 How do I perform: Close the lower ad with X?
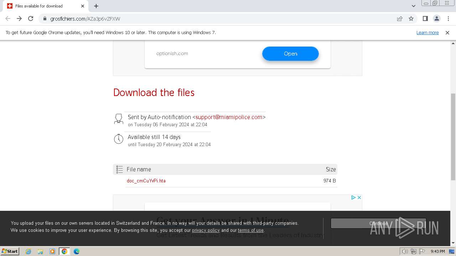pos(359,197)
